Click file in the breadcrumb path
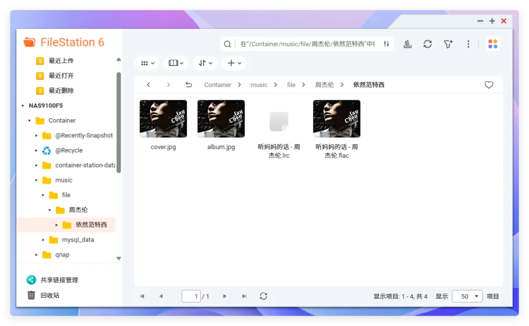Screen dimensions: 529x326 tap(291, 85)
